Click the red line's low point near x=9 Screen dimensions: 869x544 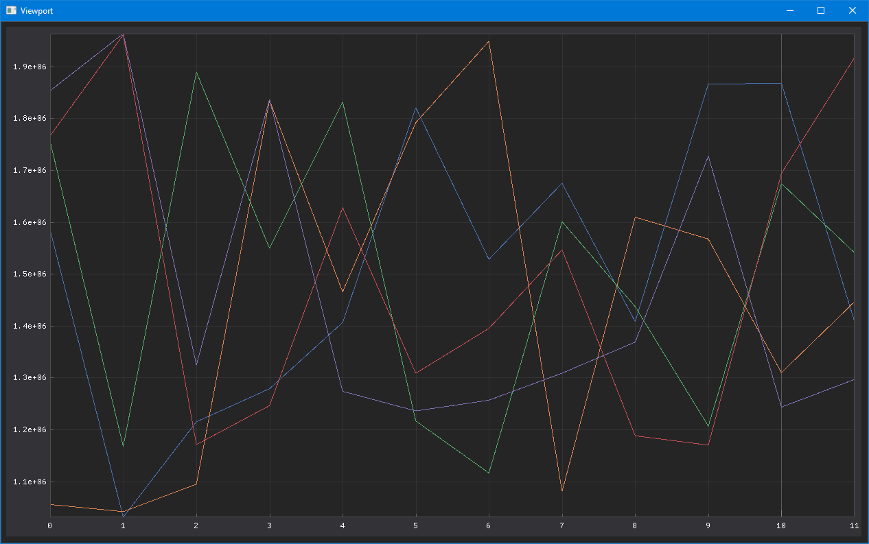708,445
